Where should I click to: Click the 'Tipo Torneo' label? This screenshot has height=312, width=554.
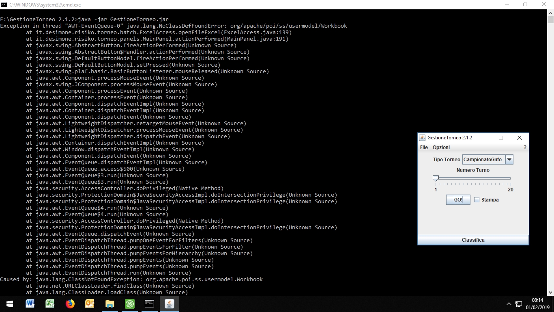(447, 160)
